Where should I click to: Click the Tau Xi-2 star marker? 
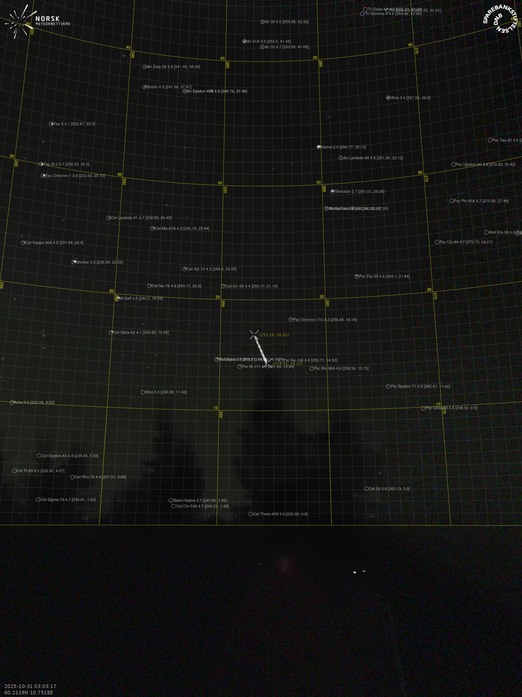coord(41,164)
